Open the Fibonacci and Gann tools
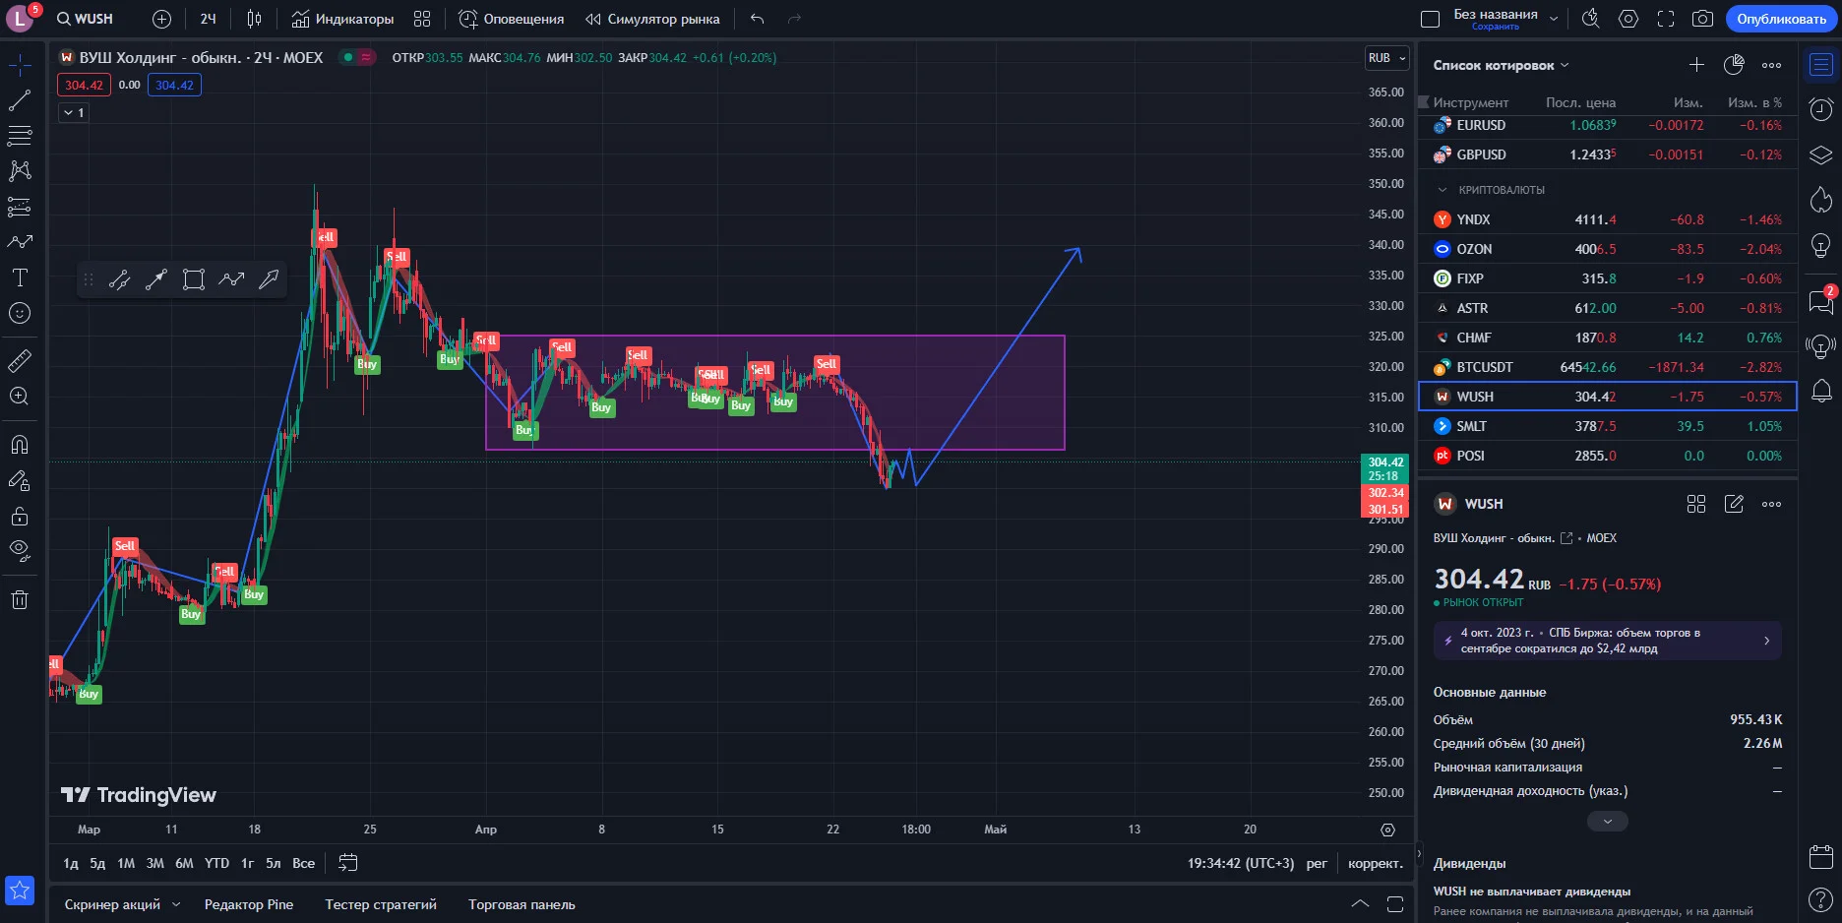The height and width of the screenshot is (923, 1842). pos(20,136)
